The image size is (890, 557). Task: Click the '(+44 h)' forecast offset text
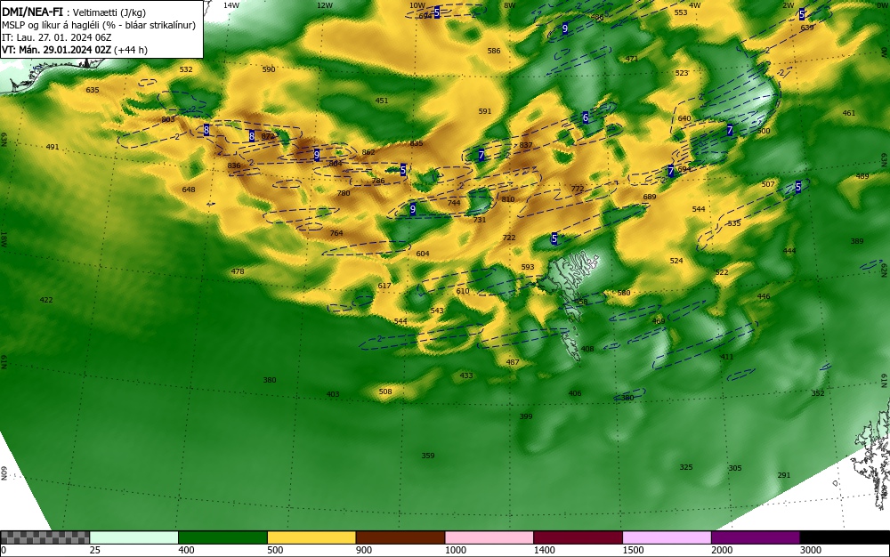[131, 50]
